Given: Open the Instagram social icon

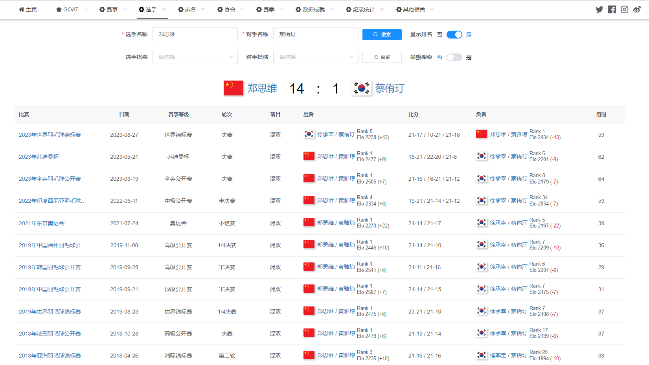Looking at the screenshot, I should click(x=625, y=9).
